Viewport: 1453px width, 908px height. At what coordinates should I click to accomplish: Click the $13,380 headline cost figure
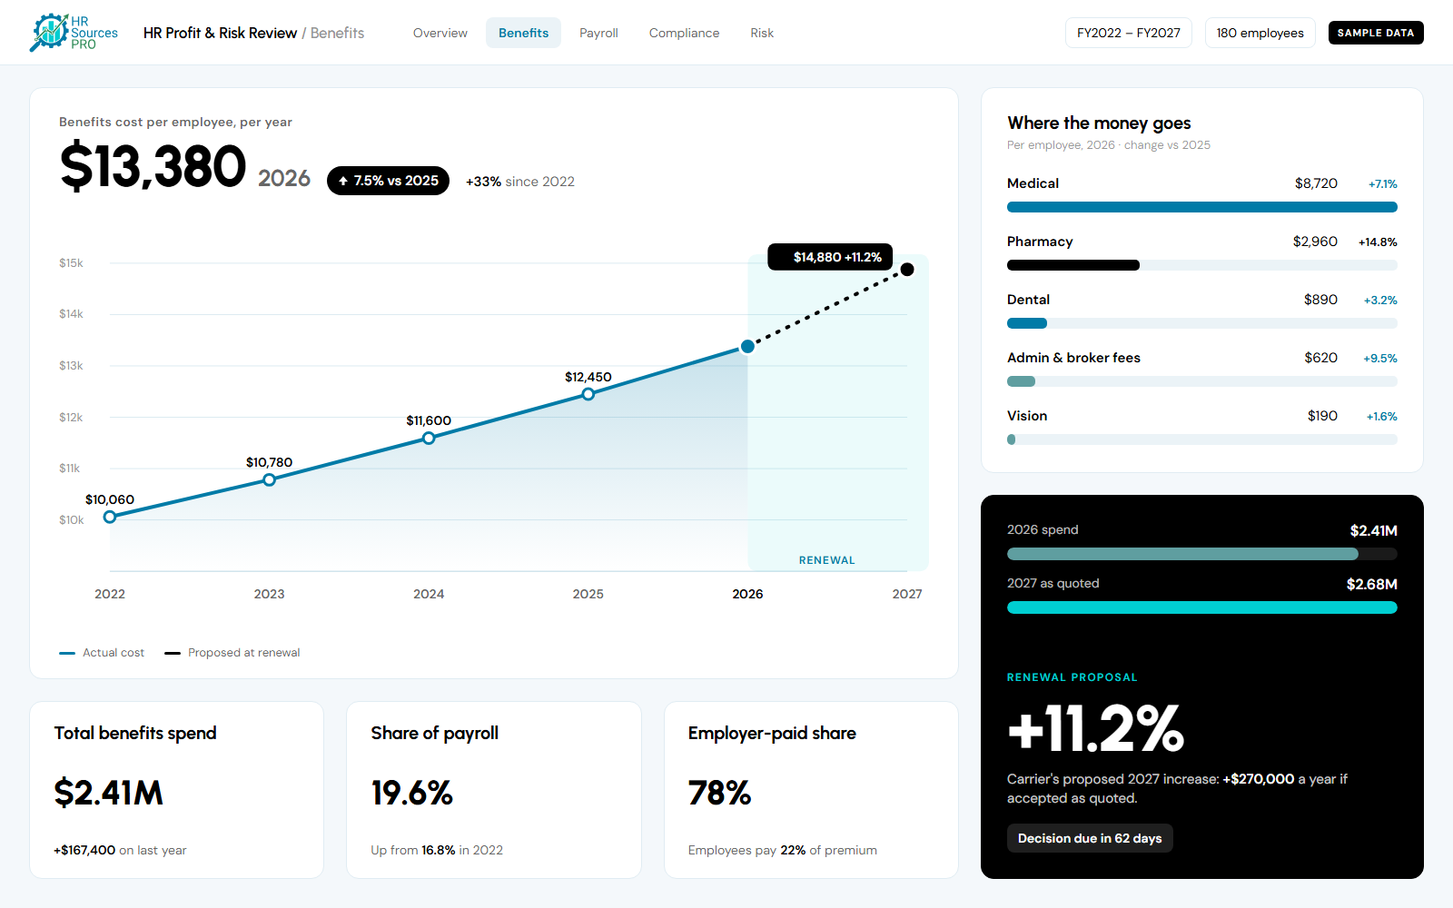pyautogui.click(x=153, y=166)
